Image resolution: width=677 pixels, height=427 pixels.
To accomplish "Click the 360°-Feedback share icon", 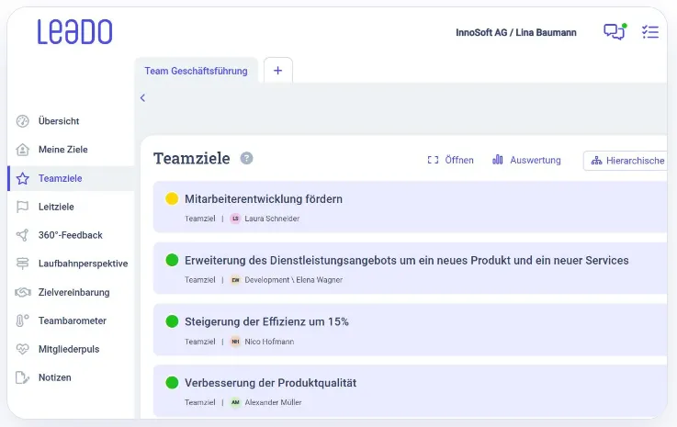I will (x=22, y=235).
